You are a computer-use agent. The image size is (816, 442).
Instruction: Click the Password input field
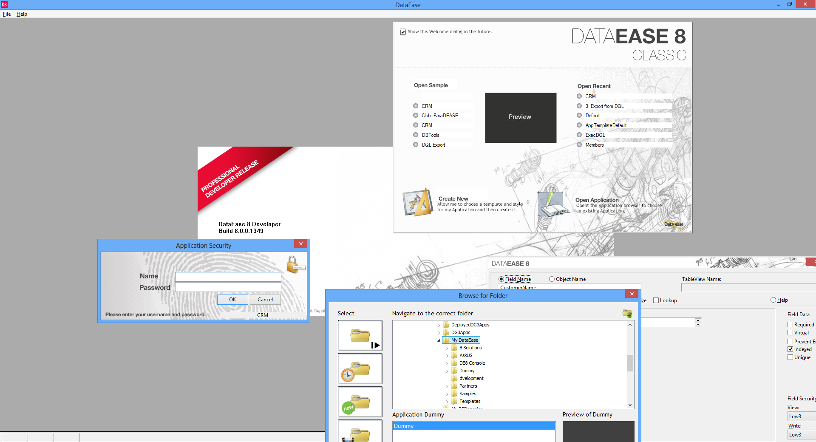(228, 287)
